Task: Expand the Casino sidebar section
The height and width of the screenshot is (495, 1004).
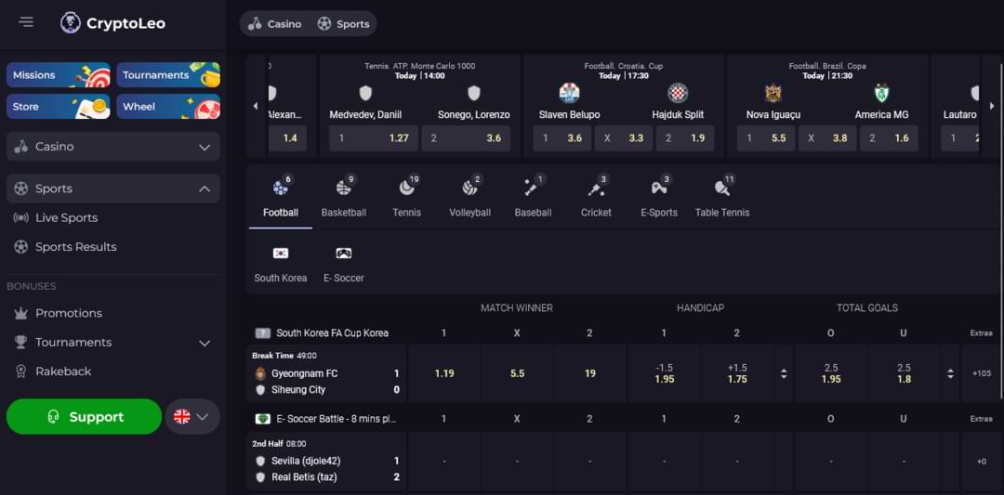Action: 113,147
